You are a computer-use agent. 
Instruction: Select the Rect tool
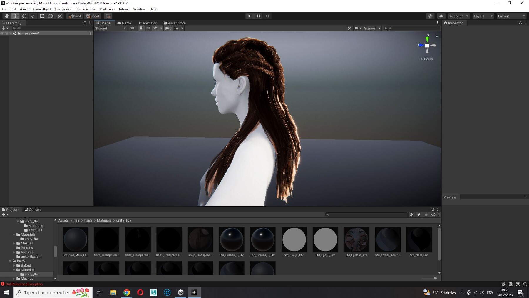(42, 16)
